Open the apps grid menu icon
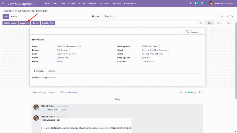 (2, 3)
